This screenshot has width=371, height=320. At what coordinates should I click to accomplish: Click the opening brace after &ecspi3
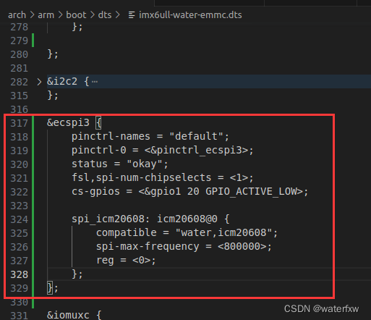(x=98, y=122)
